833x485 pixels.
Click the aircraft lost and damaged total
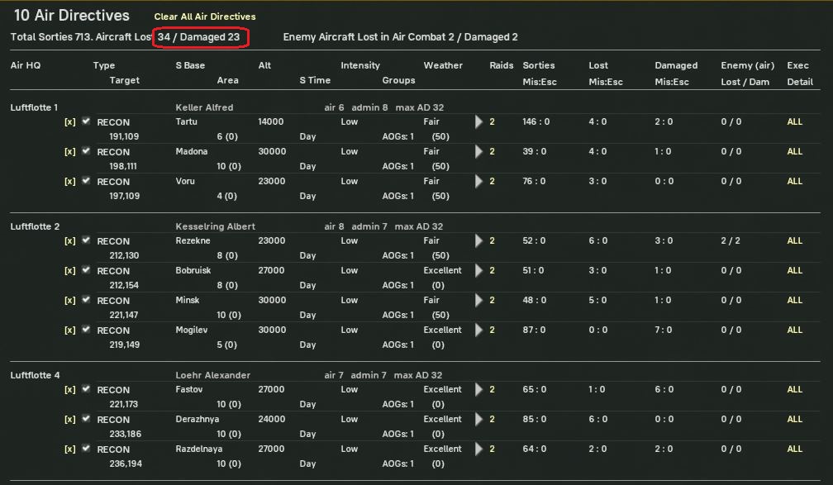tap(199, 37)
